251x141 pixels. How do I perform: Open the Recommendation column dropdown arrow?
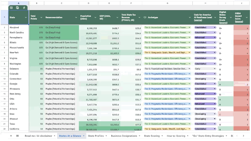coord(76,17)
